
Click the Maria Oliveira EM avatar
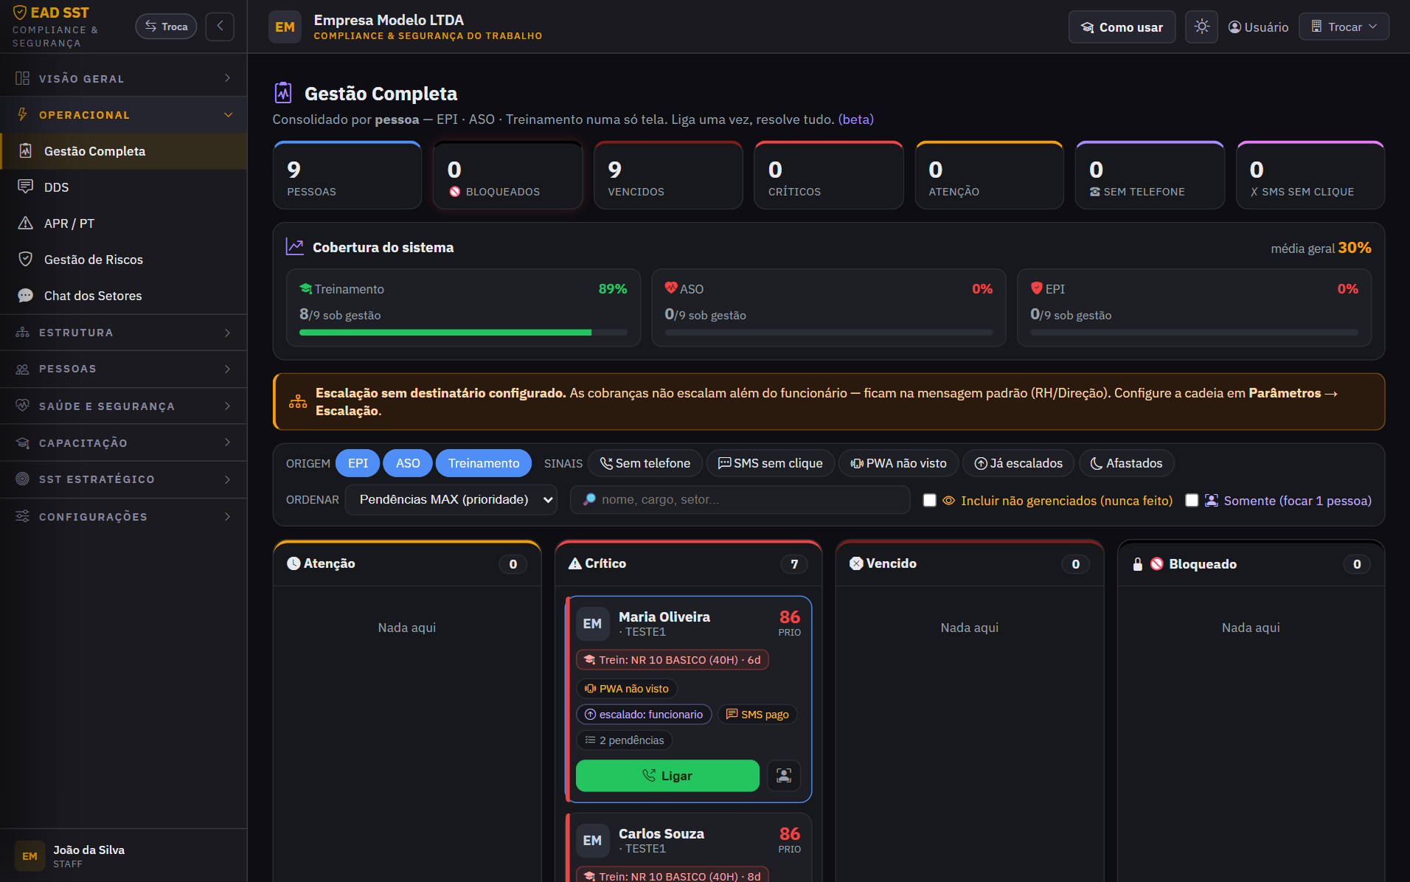(x=592, y=624)
